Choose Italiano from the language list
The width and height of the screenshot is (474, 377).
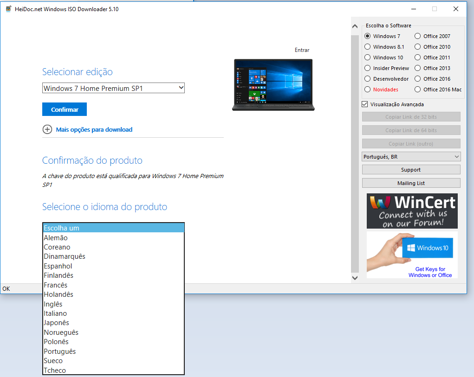[x=113, y=313]
